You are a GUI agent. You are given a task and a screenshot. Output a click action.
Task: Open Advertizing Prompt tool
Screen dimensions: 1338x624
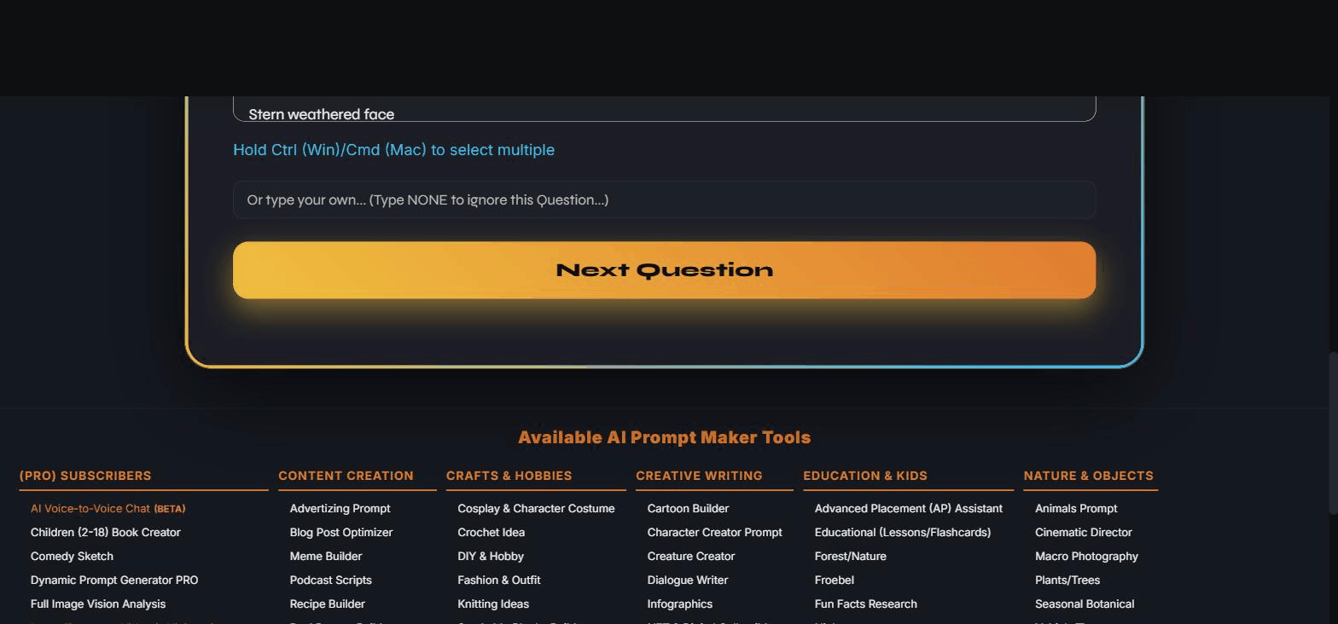click(340, 508)
